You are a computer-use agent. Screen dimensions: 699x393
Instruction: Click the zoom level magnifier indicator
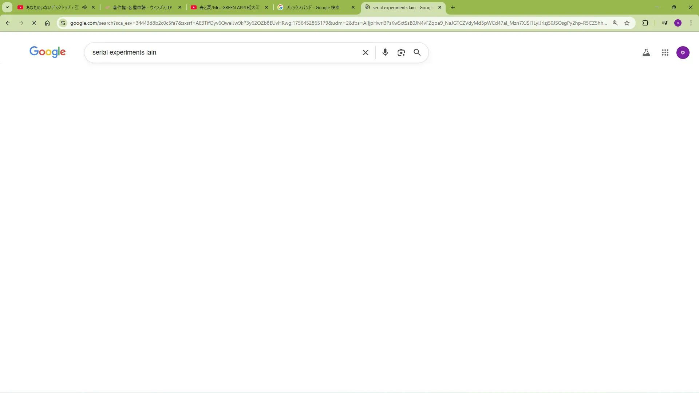615,23
